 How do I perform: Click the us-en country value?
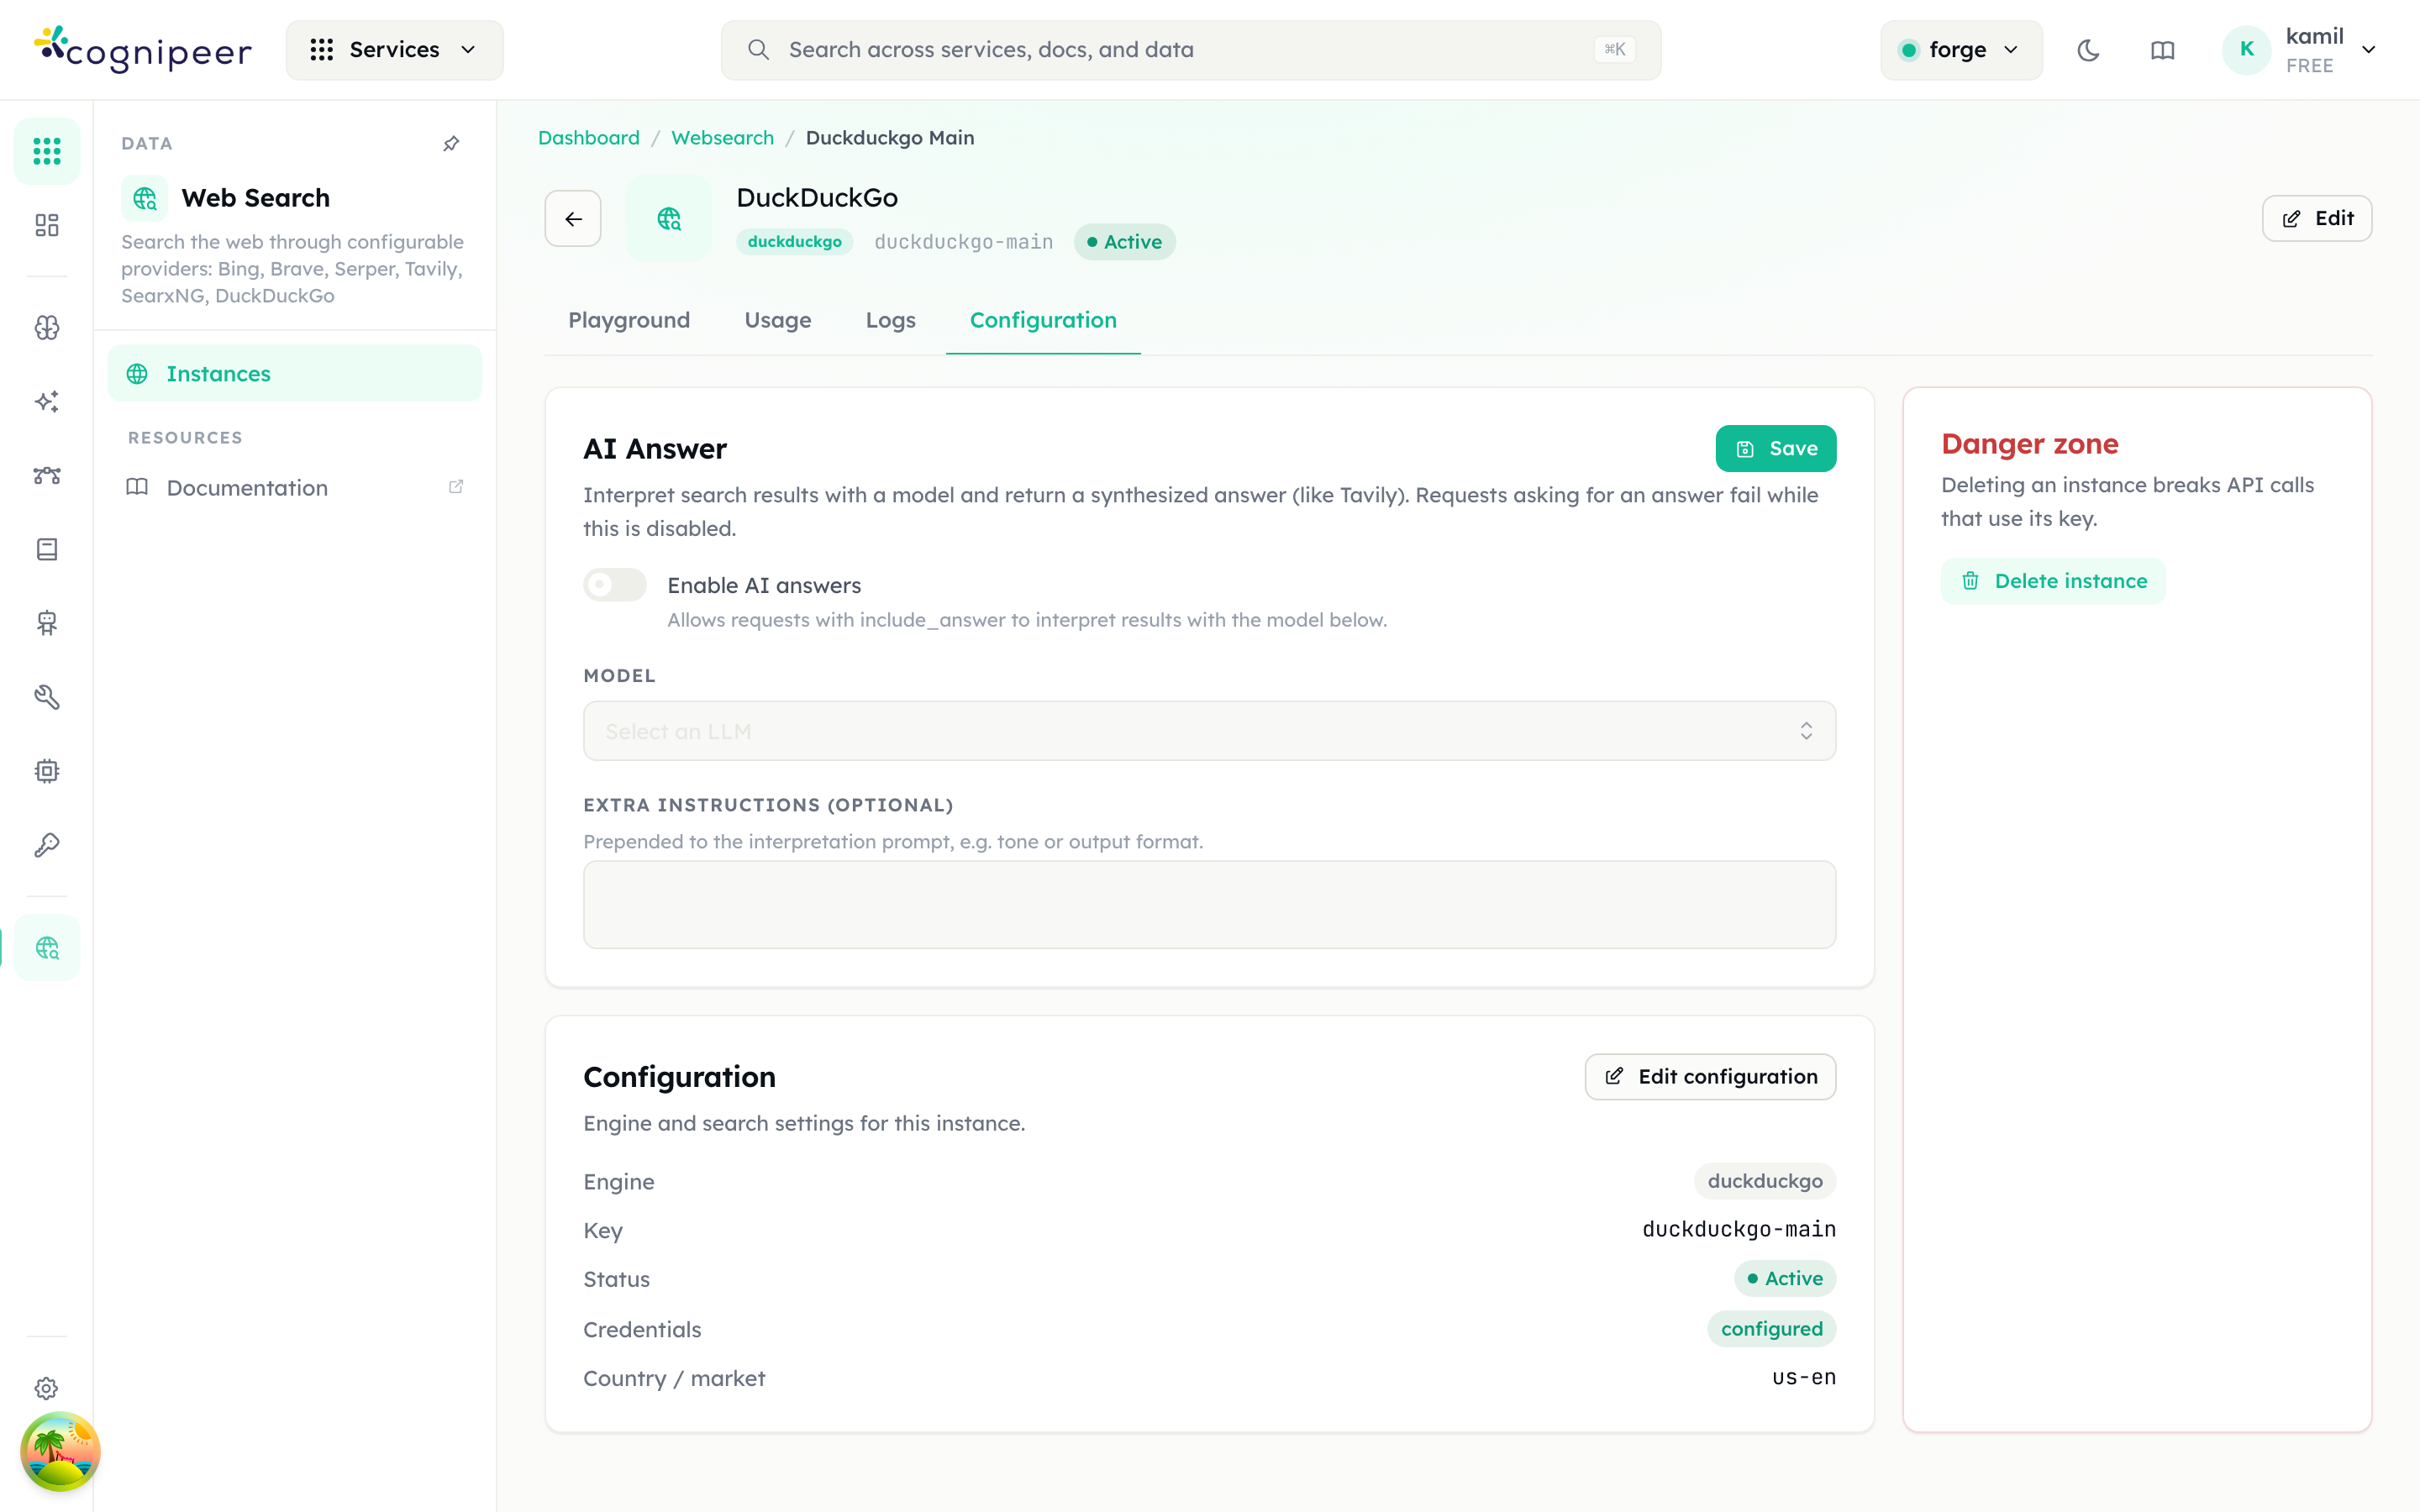coord(1804,1378)
